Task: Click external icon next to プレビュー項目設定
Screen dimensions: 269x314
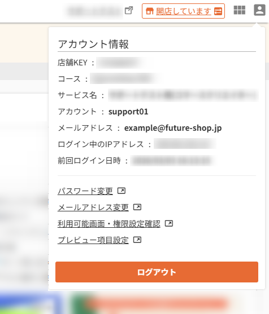Action: [137, 240]
